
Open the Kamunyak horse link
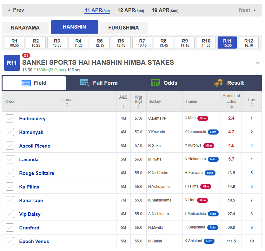click(x=31, y=132)
